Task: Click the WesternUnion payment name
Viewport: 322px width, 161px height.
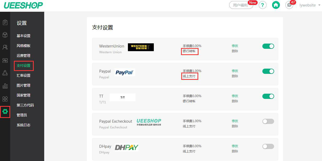Action: click(112, 46)
